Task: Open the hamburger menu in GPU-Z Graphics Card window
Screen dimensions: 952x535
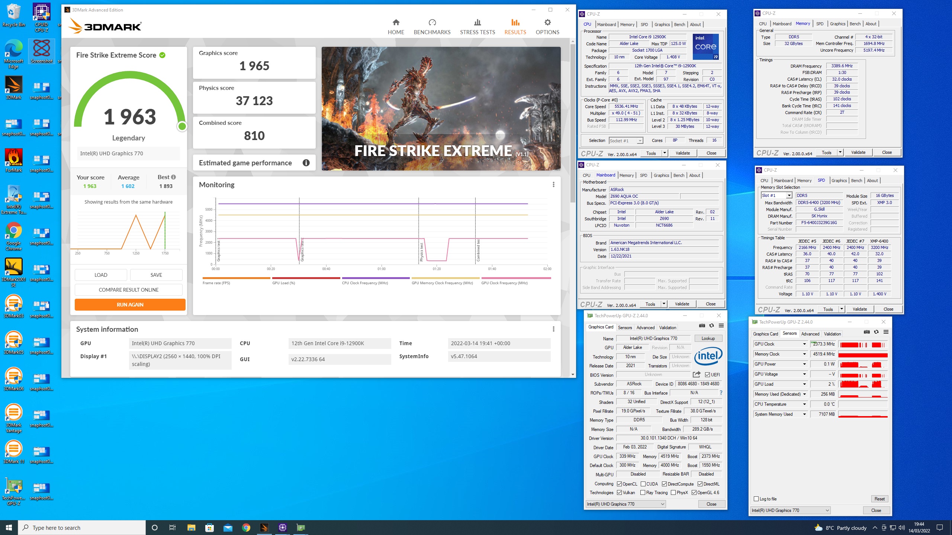Action: [x=721, y=326]
